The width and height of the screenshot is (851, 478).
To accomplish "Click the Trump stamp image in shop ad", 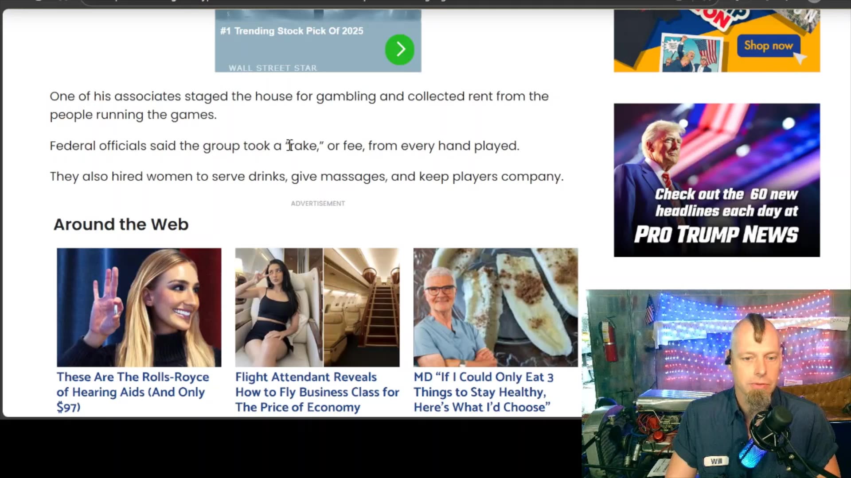I will point(691,54).
